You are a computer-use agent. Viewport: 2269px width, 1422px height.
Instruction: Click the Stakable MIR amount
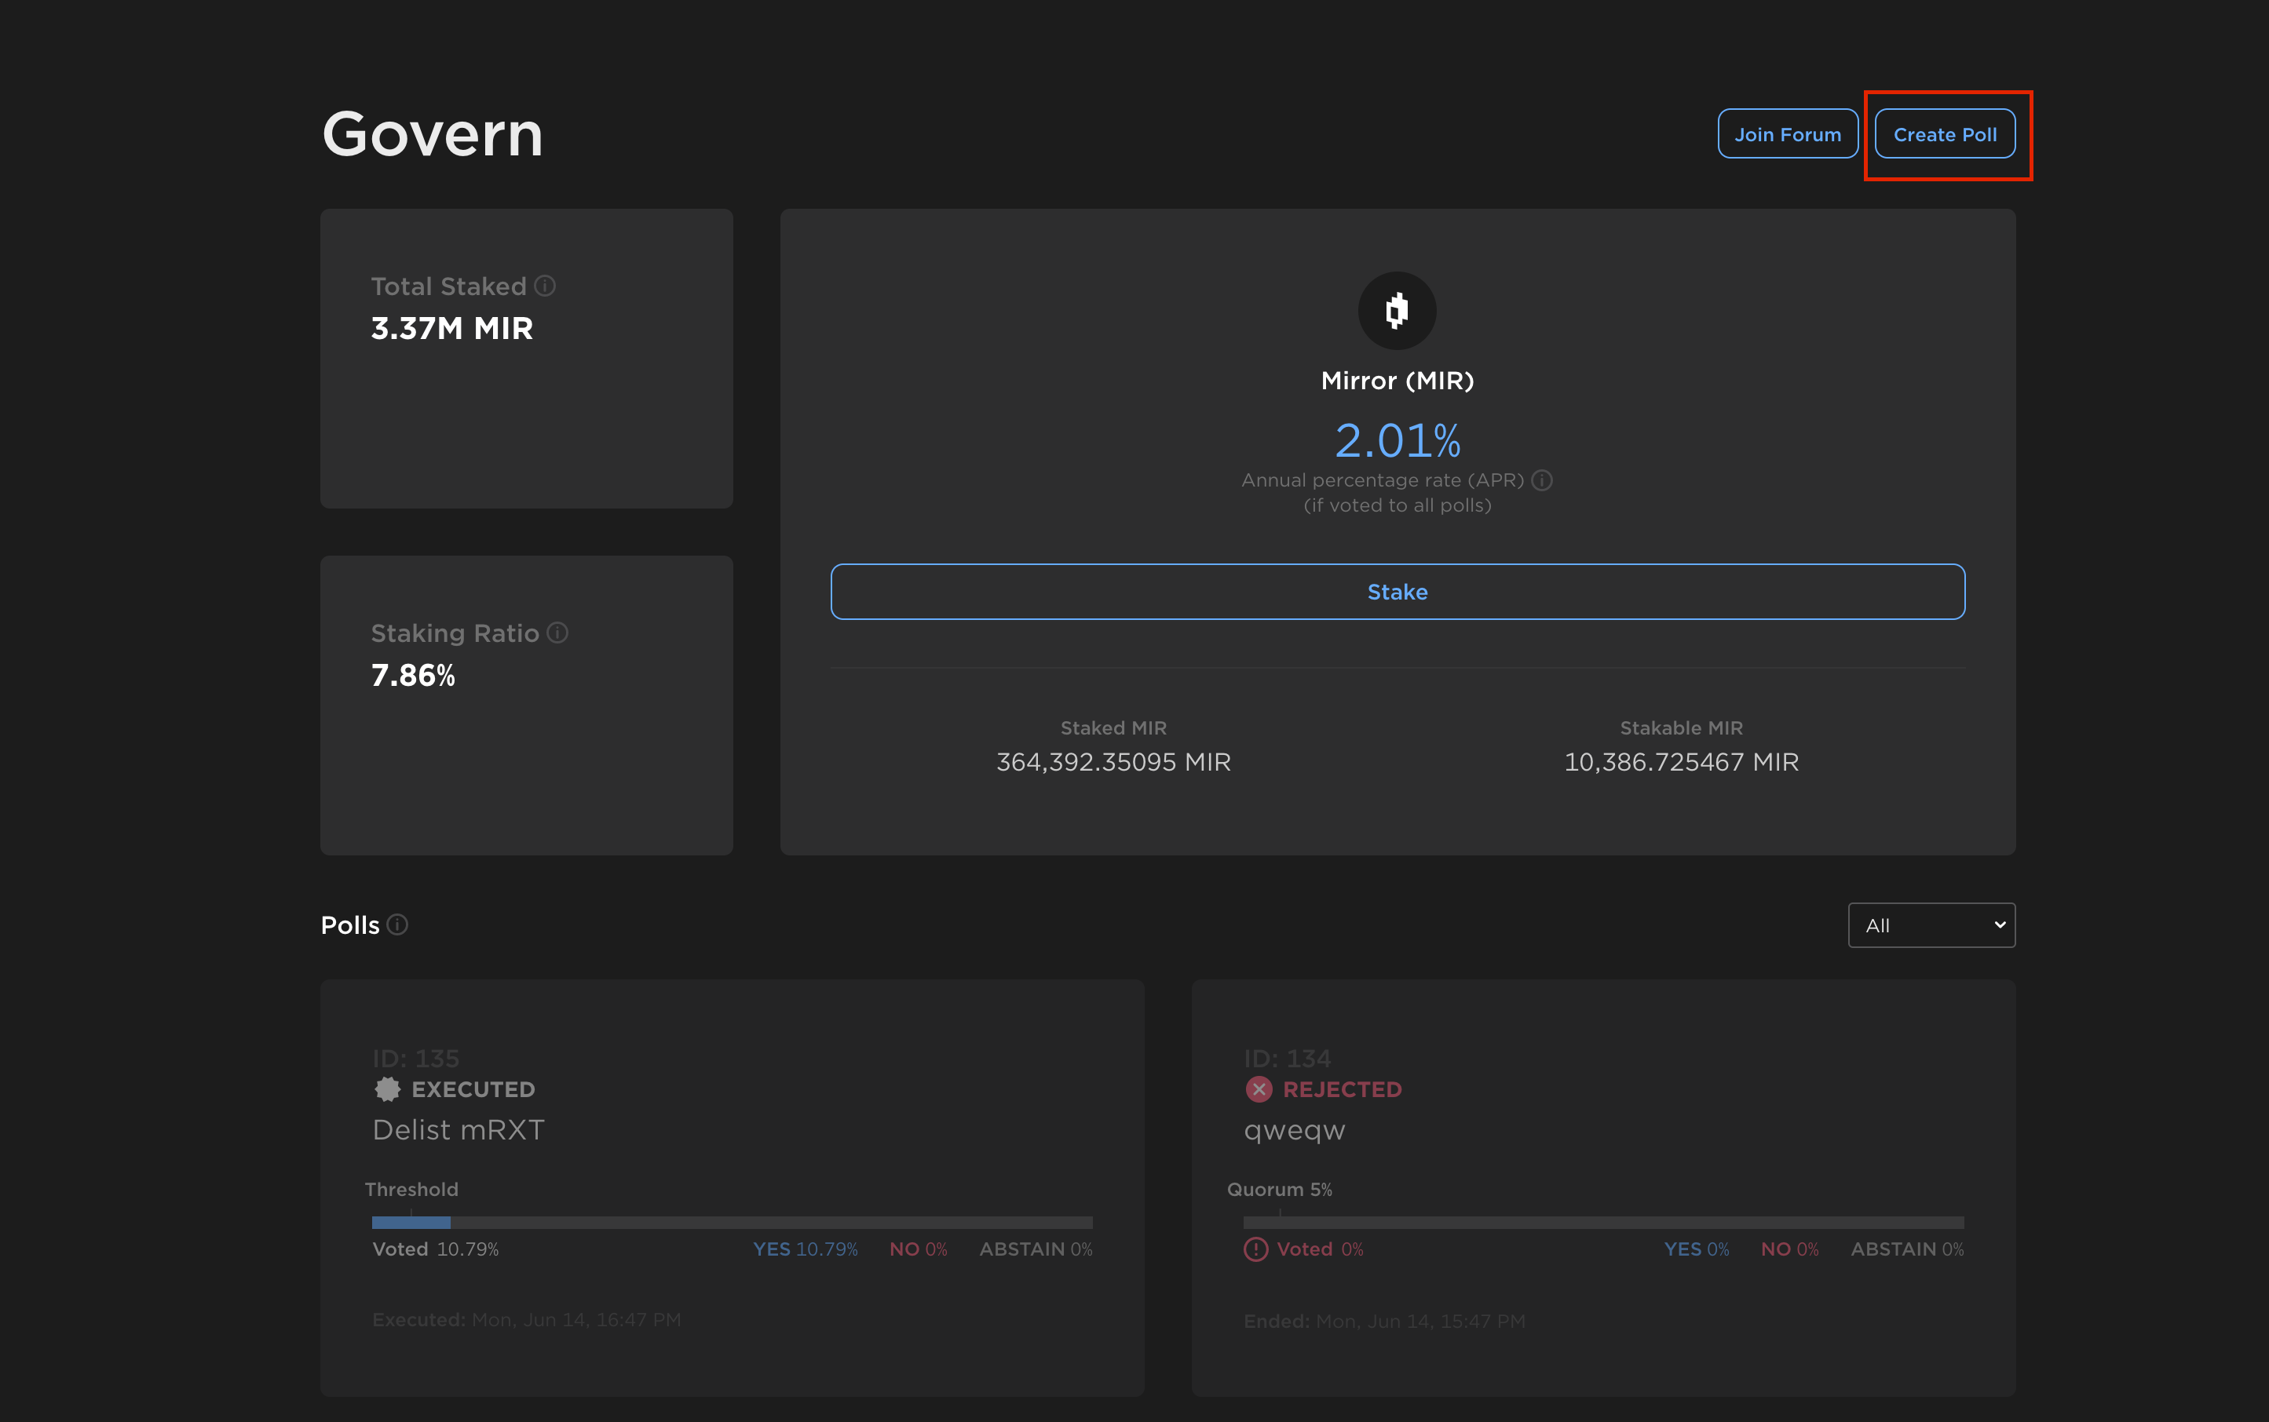pos(1681,762)
